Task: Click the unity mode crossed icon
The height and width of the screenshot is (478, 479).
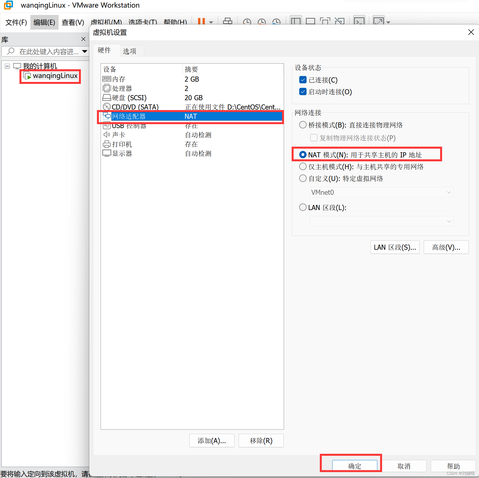Action: (x=340, y=21)
